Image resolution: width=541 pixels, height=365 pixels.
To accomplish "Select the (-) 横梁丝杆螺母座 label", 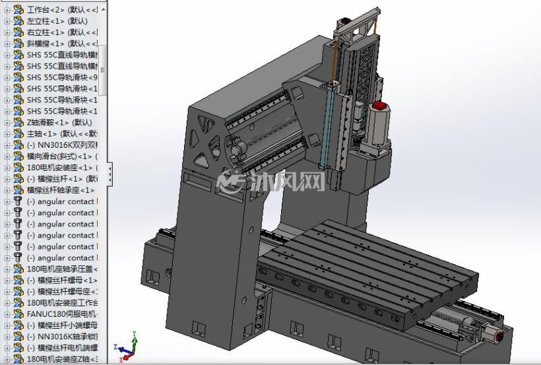I will point(62,292).
